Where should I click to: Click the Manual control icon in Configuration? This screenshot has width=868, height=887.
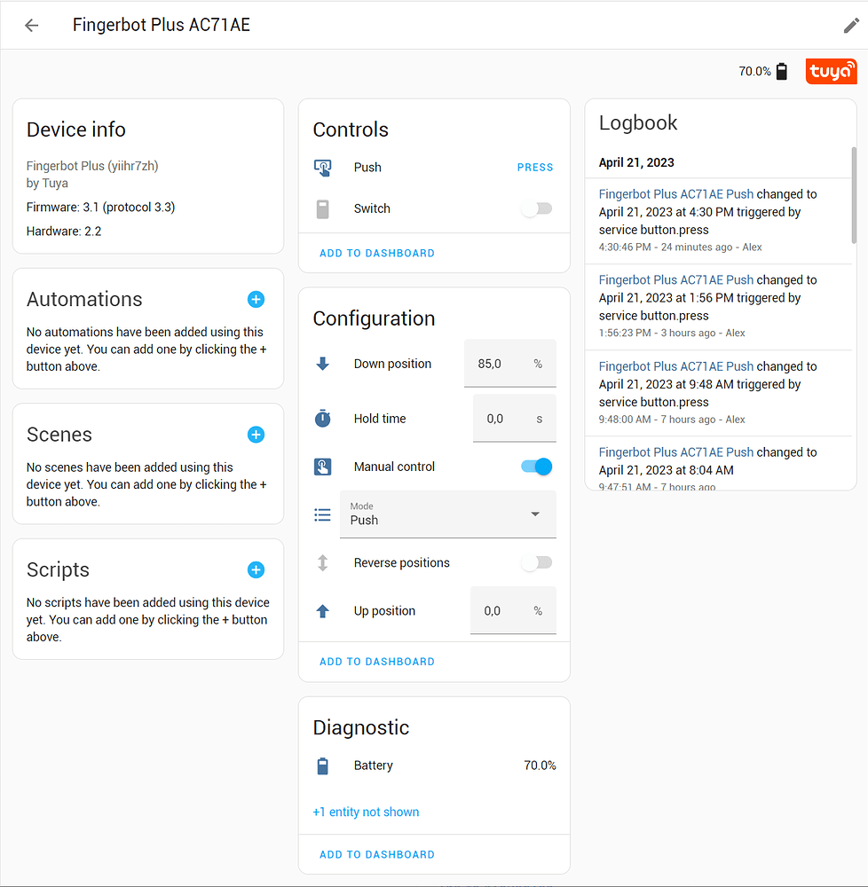(x=322, y=466)
